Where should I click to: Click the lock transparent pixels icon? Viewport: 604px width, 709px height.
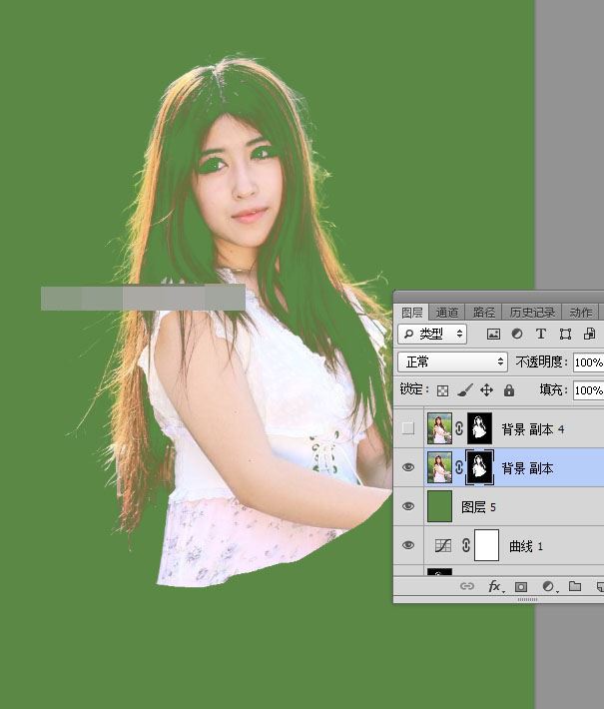tap(443, 389)
